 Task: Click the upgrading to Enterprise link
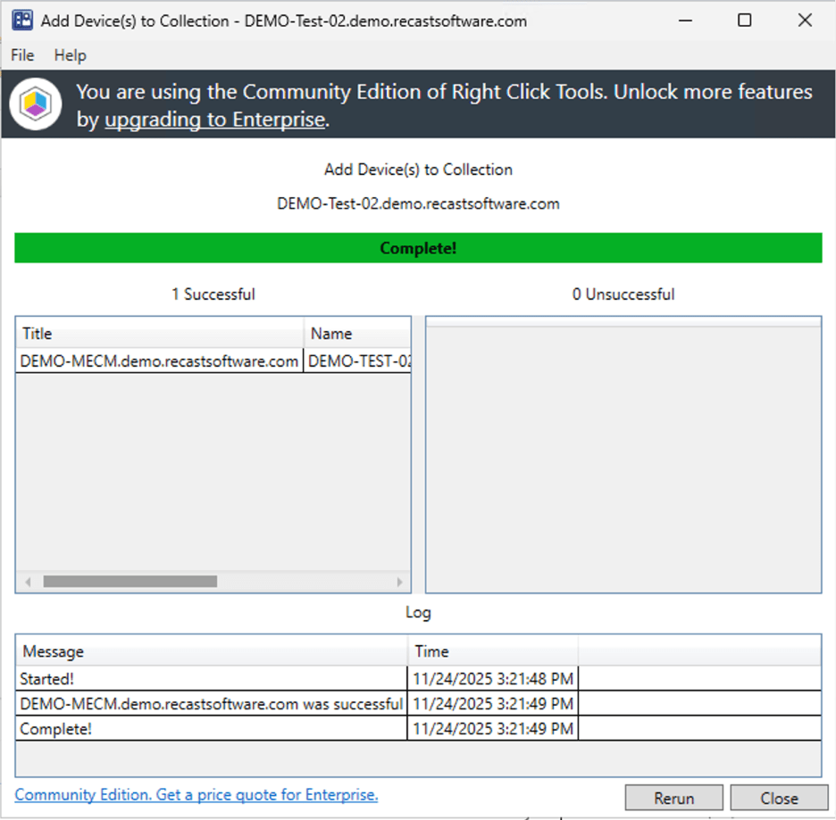(214, 120)
